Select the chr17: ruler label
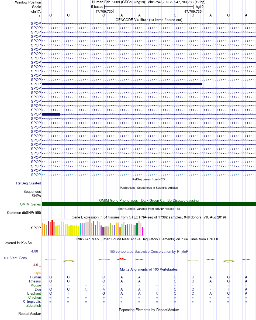Image resolution: width=256 pixels, height=320 pixels. coord(36,11)
